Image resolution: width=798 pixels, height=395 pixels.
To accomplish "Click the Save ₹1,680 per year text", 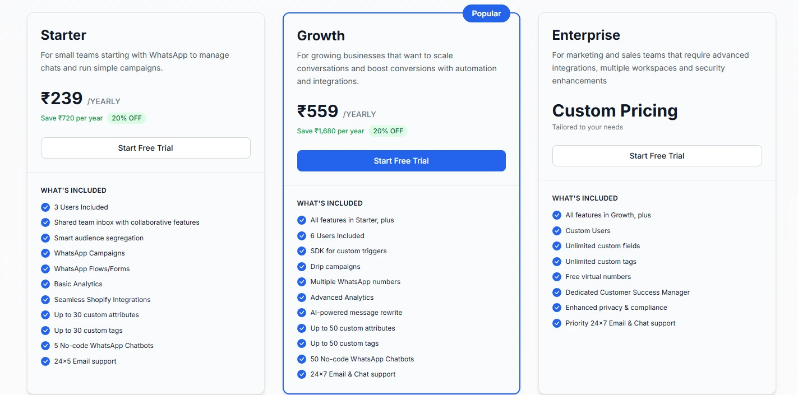I will (331, 131).
